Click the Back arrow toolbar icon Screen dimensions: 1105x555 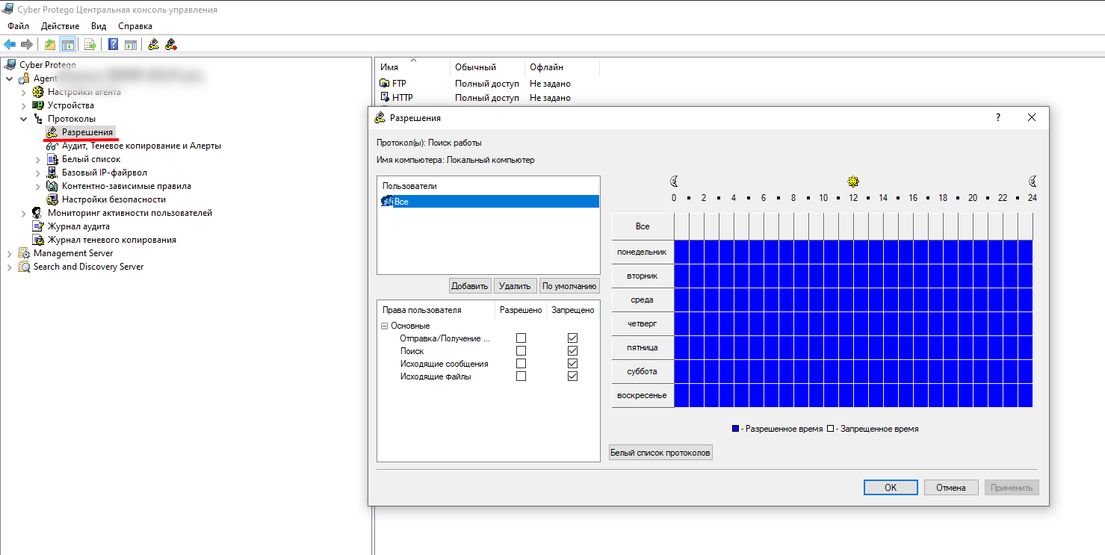pos(10,45)
